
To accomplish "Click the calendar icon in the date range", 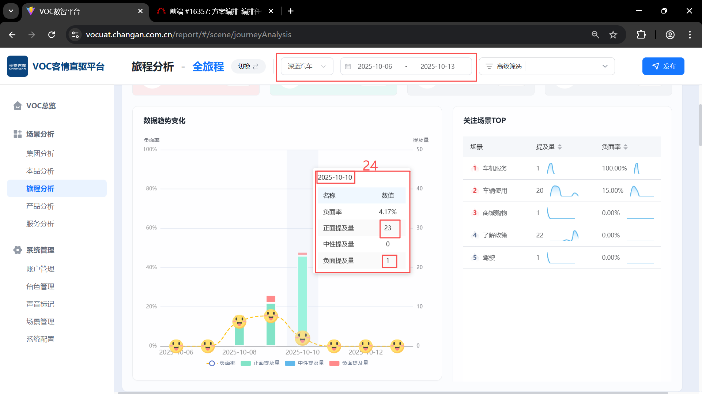I will click(x=348, y=67).
